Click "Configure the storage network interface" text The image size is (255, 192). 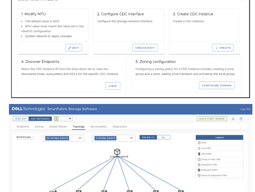125,21
